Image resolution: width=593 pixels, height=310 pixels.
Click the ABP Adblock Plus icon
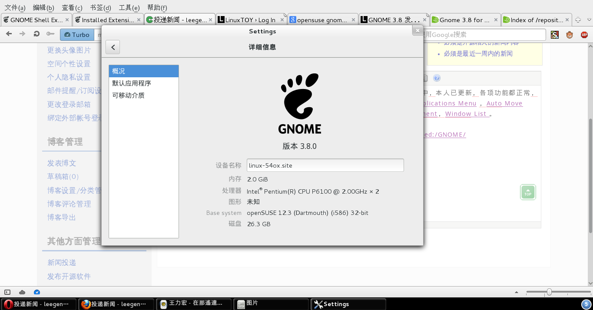click(584, 35)
